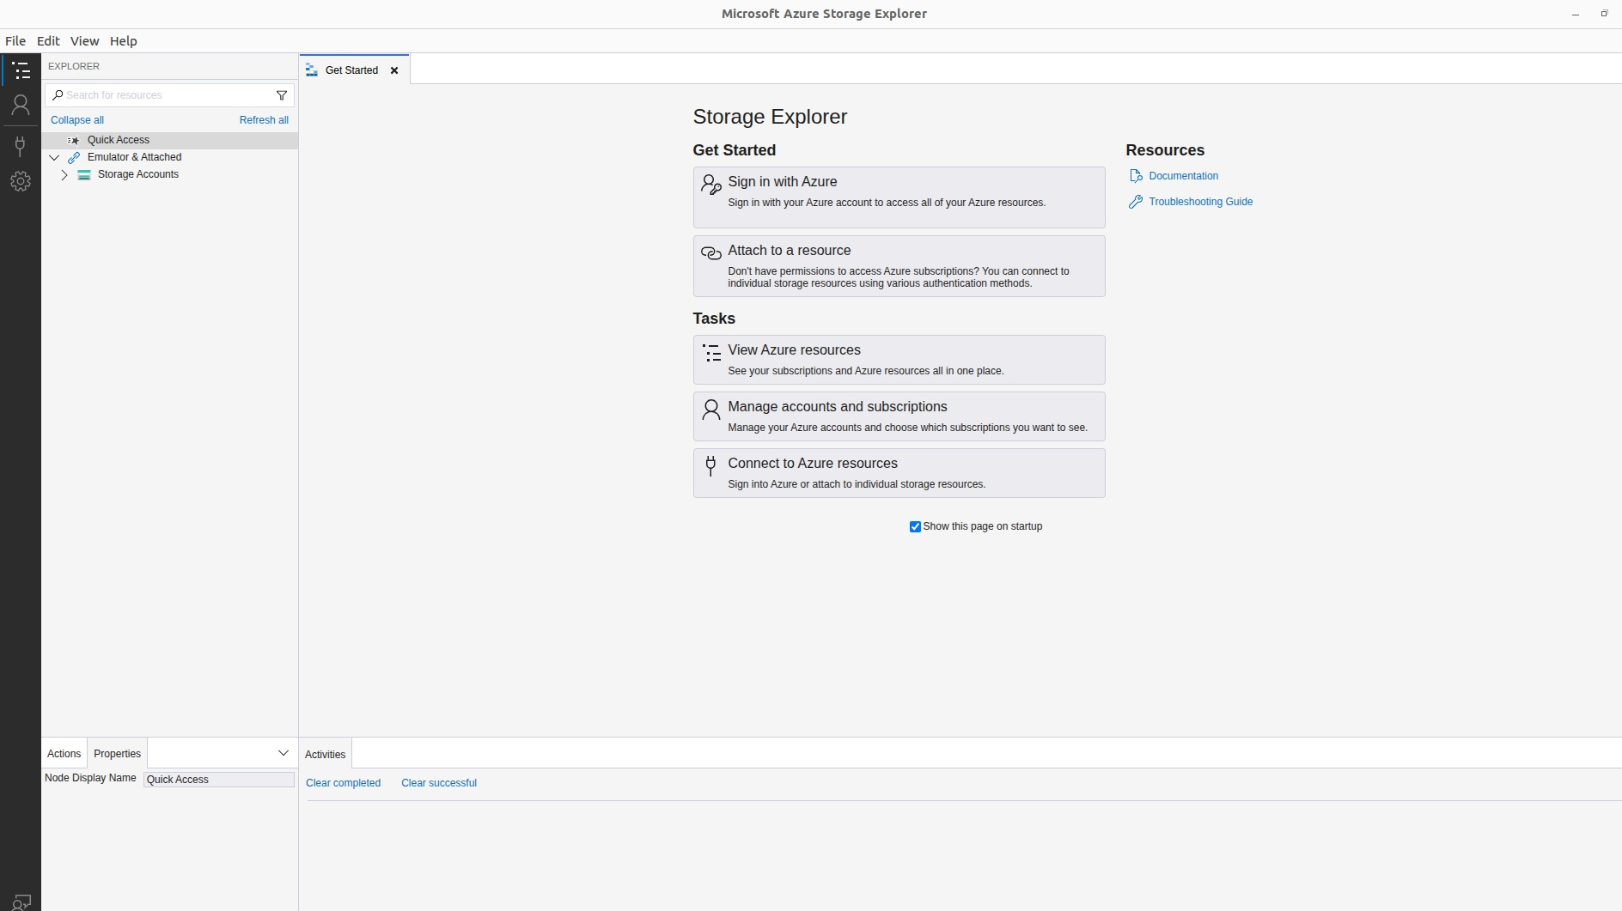Click the Connect to Azure resources plug icon
The height and width of the screenshot is (911, 1622).
(710, 466)
